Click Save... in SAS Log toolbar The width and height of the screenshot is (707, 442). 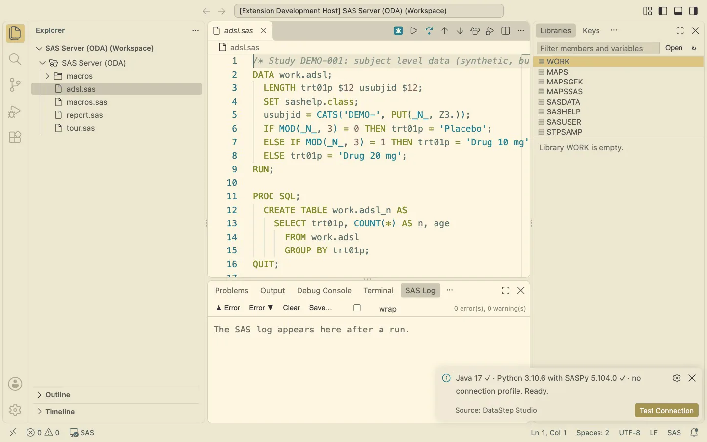click(x=321, y=308)
